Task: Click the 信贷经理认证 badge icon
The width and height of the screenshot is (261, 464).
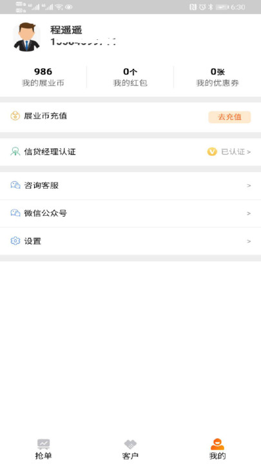Action: [x=15, y=151]
